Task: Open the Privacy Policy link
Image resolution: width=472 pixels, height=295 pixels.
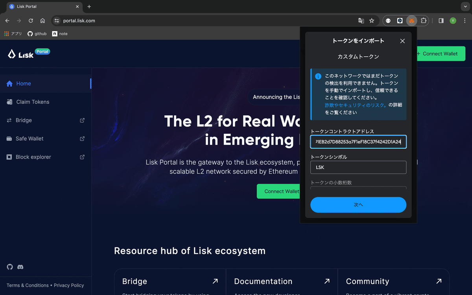Action: pyautogui.click(x=69, y=285)
